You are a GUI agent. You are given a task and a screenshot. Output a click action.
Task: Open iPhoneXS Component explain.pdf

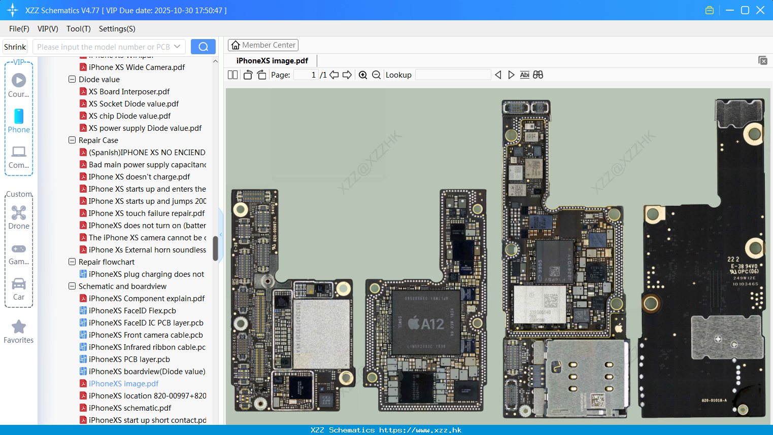coord(147,298)
